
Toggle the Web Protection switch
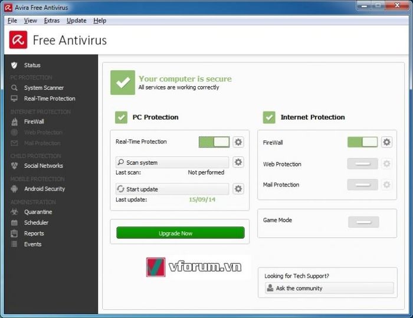click(x=363, y=163)
